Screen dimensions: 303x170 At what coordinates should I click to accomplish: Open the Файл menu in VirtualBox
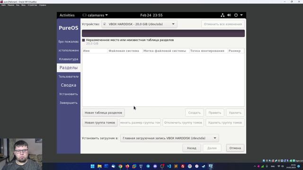tap(3, 5)
